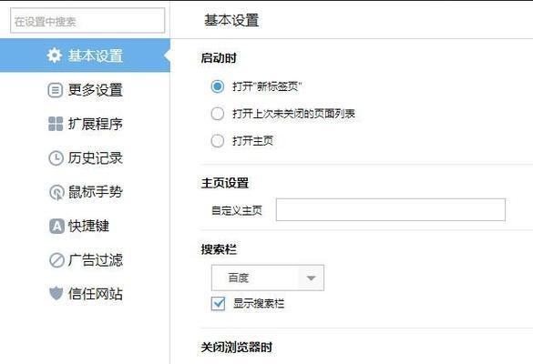Click the 自定义主页 text field
The image size is (533, 364).
point(391,210)
